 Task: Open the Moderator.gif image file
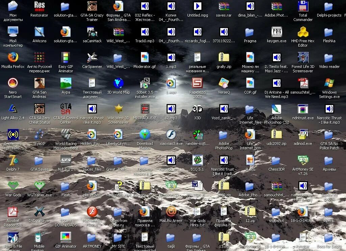coord(145,57)
